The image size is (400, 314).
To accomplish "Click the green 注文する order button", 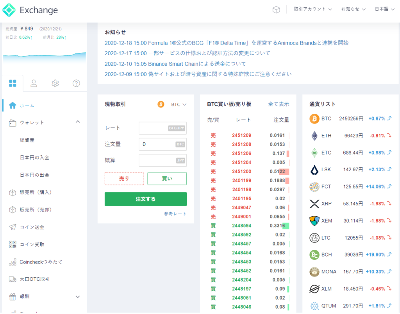I will click(x=145, y=199).
